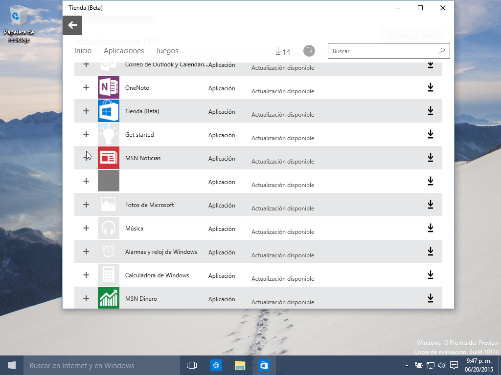501x375 pixels.
Task: Click the search magnifier icon in Tienda
Action: pyautogui.click(x=442, y=51)
